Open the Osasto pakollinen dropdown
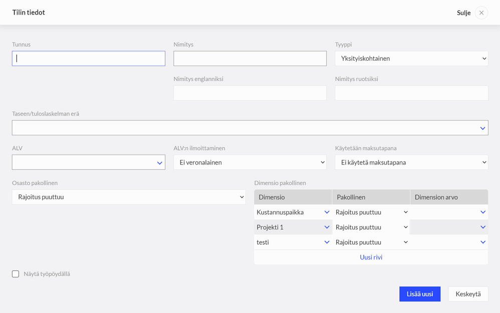This screenshot has width=500, height=313. coord(129,197)
